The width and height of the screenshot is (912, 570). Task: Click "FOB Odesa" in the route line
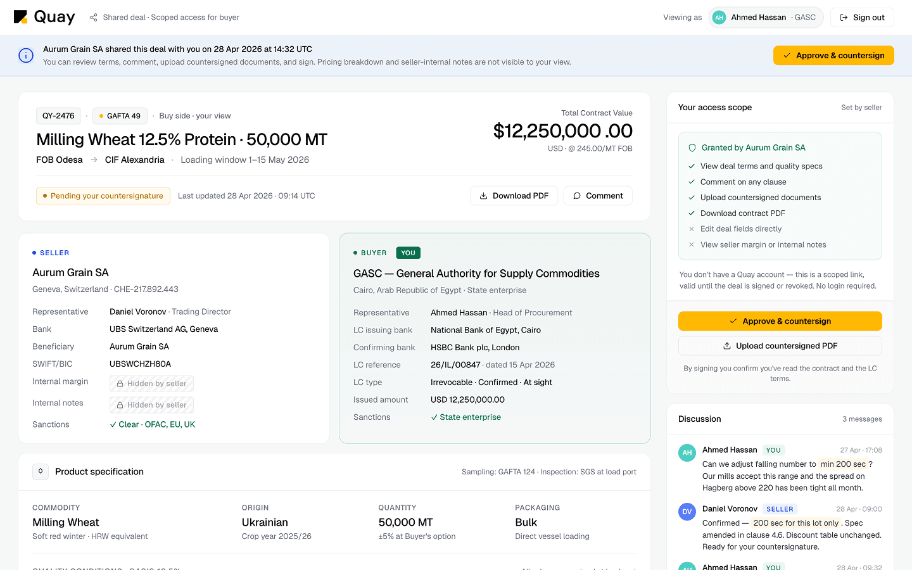60,160
